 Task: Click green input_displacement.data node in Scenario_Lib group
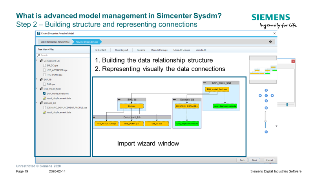(187, 124)
